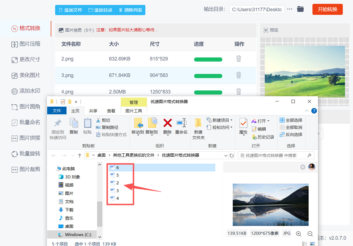Collapse the Explorer ribbon with chevron
The height and width of the screenshot is (246, 353).
(307, 111)
